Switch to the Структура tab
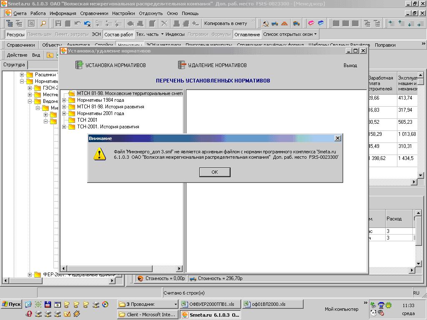The width and height of the screenshot is (427, 320). click(14, 65)
